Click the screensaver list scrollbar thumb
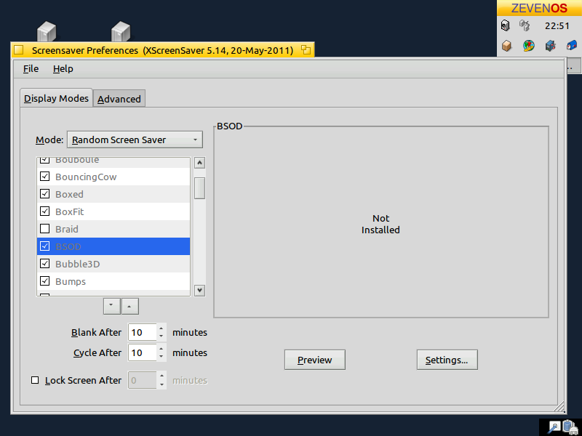This screenshot has width=582, height=436. pyautogui.click(x=199, y=188)
